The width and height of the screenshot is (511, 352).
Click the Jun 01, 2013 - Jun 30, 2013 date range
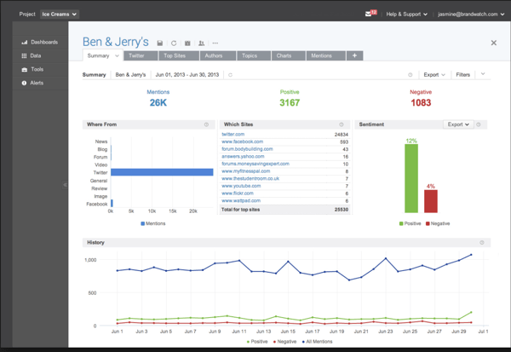187,75
